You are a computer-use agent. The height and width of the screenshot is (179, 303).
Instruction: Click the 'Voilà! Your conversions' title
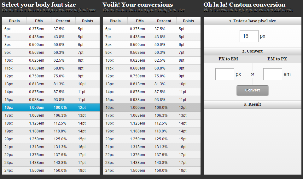(x=137, y=5)
